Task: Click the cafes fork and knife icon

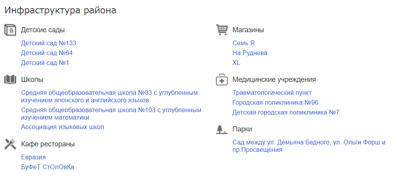Action: tap(10, 144)
